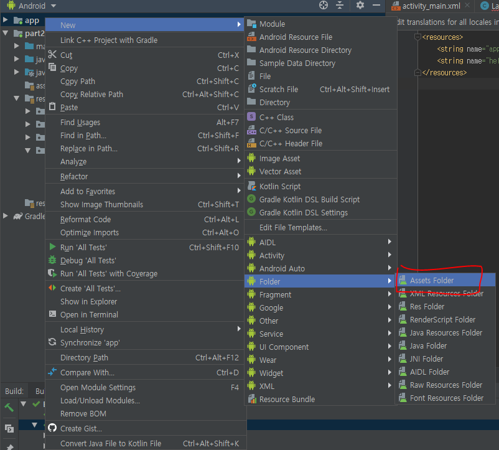Click the Copy icon in context menu
The image size is (499, 450).
pos(52,67)
